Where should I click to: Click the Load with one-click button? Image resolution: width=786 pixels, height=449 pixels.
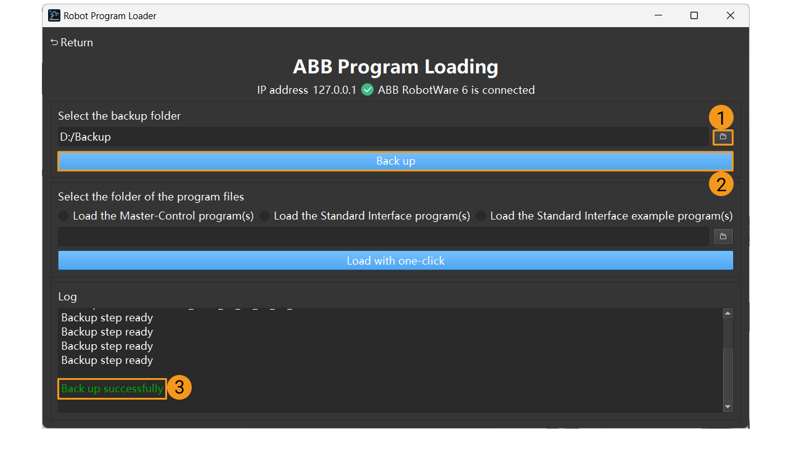click(x=395, y=260)
